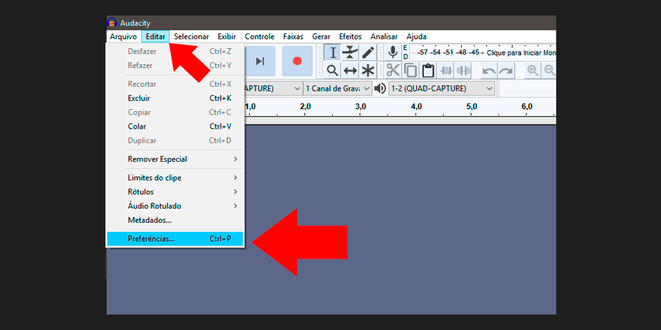Image resolution: width=661 pixels, height=330 pixels.
Task: Click the speaker playback device icon
Action: point(381,89)
